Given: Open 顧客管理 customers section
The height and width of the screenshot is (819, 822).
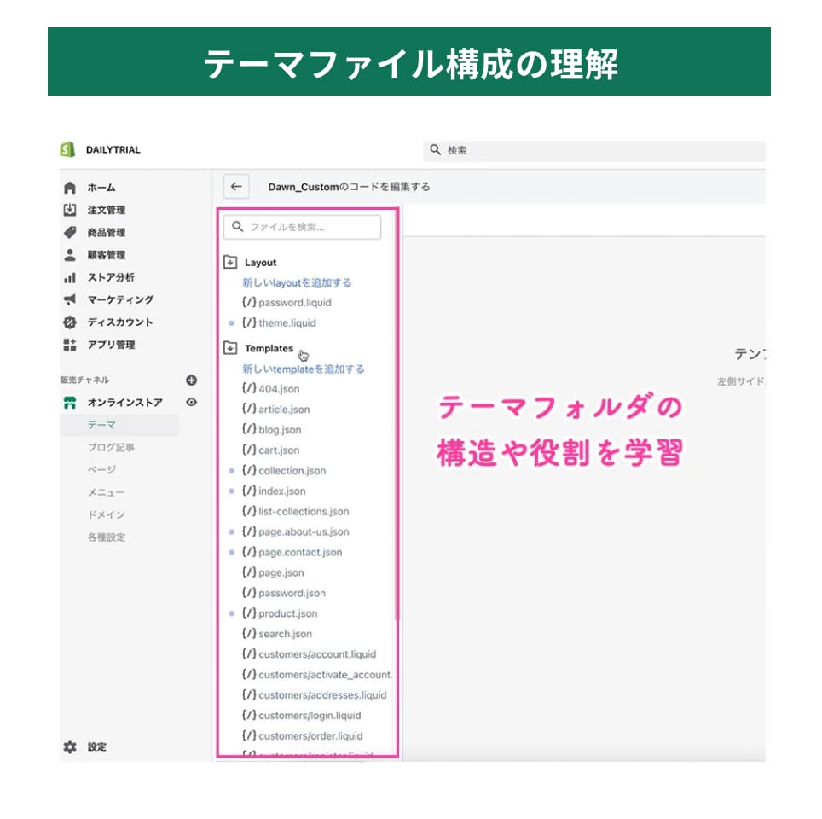Looking at the screenshot, I should coord(106,255).
